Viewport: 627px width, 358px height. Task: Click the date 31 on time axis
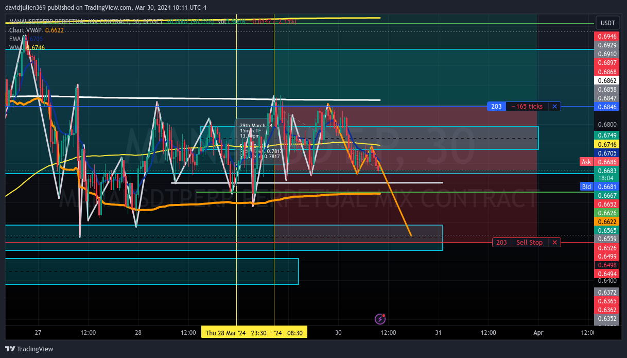tap(438, 333)
